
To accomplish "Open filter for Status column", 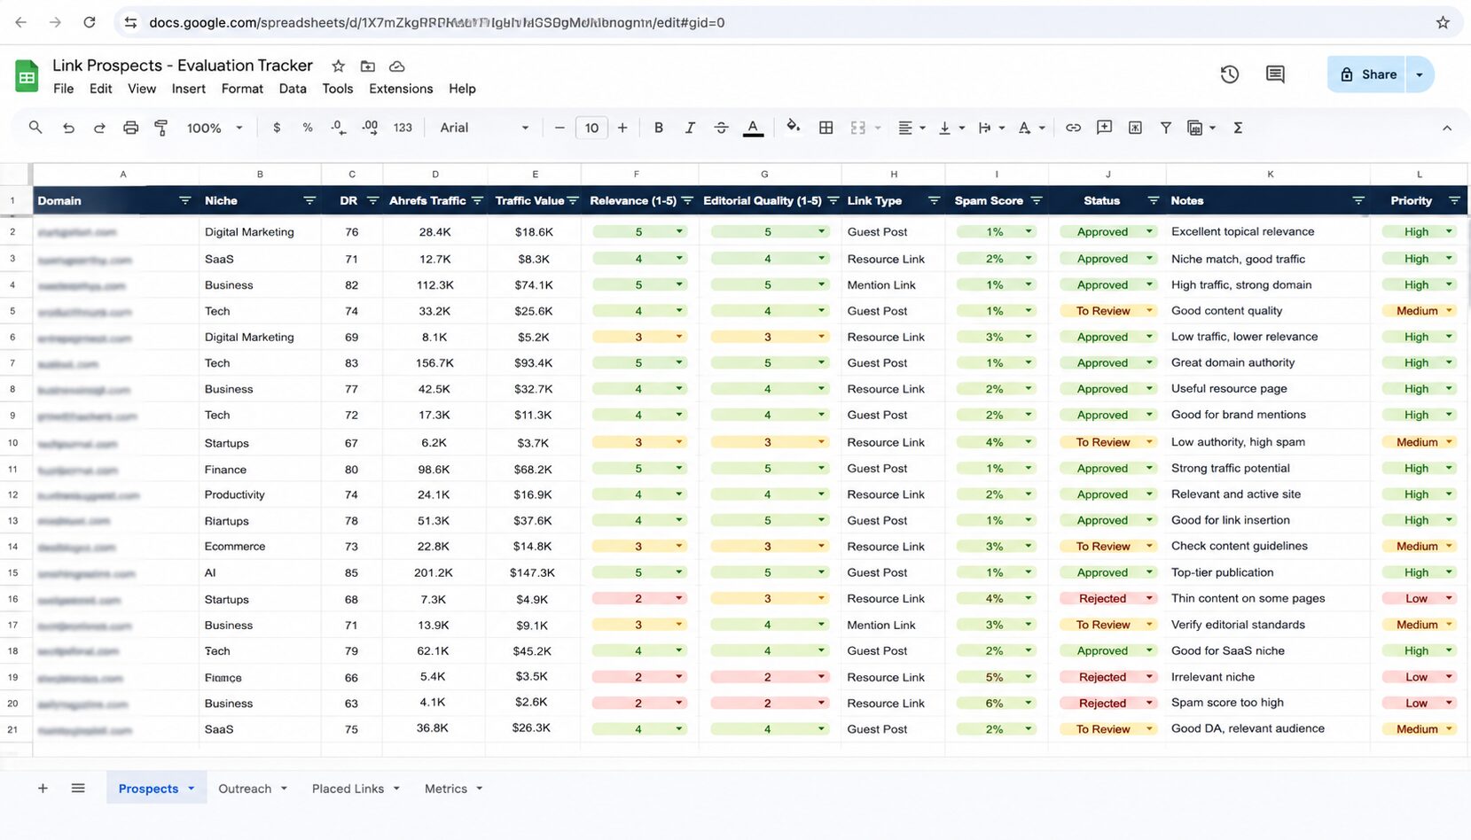I will tap(1154, 200).
